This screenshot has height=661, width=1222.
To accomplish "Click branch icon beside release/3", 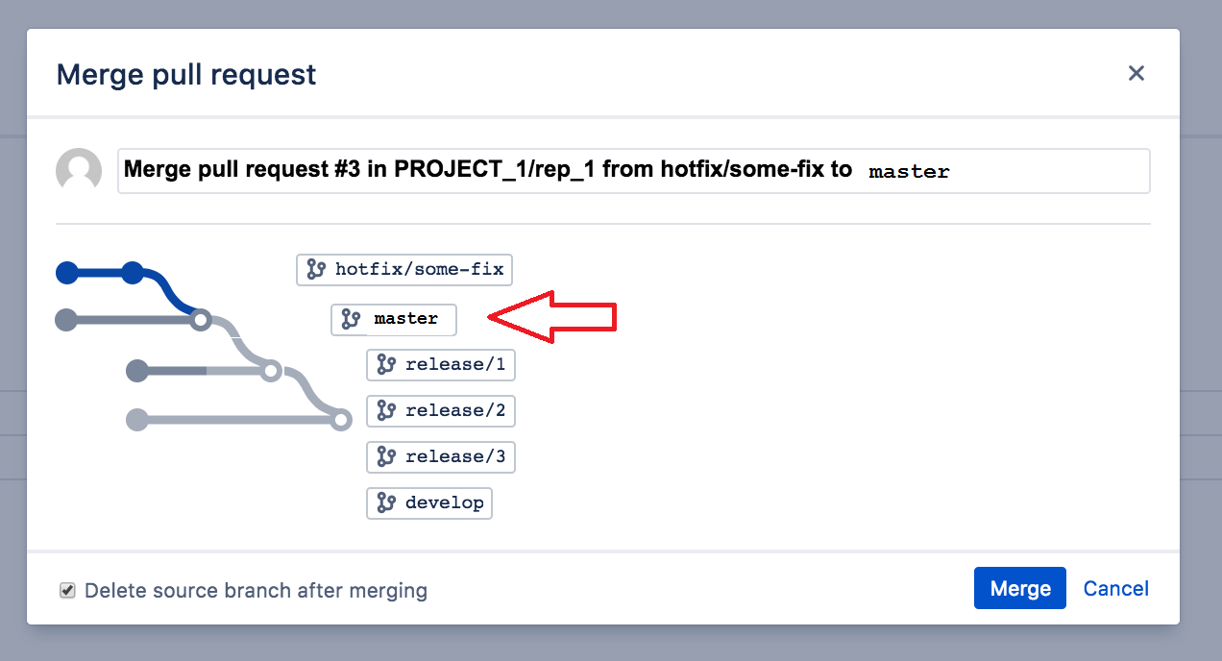I will point(386,456).
